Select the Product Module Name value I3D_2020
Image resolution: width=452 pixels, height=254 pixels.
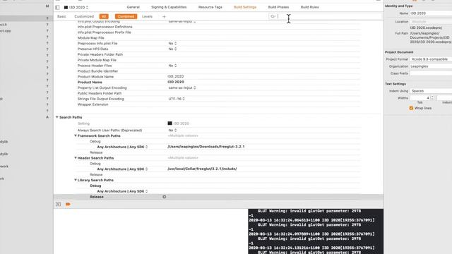click(x=176, y=77)
